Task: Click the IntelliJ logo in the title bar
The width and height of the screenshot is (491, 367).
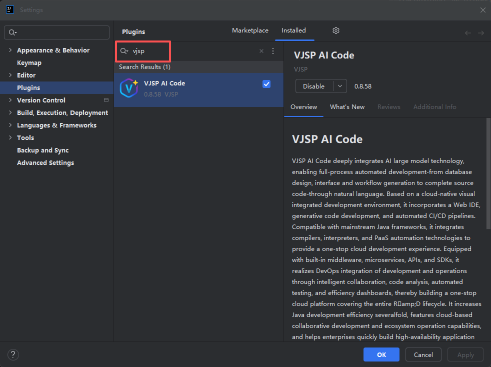Action: click(10, 9)
